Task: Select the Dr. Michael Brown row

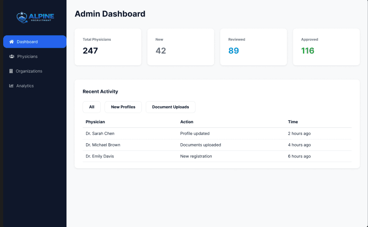Action: pyautogui.click(x=217, y=145)
